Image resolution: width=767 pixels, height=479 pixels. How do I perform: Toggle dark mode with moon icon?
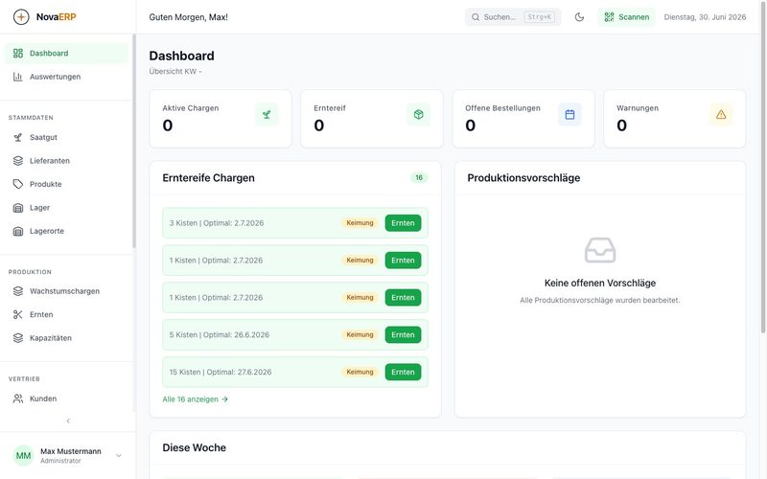579,17
